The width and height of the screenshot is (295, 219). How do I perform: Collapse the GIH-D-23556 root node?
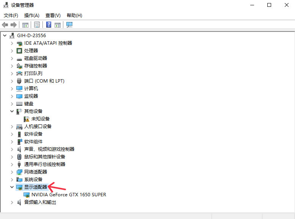pyautogui.click(x=5, y=36)
